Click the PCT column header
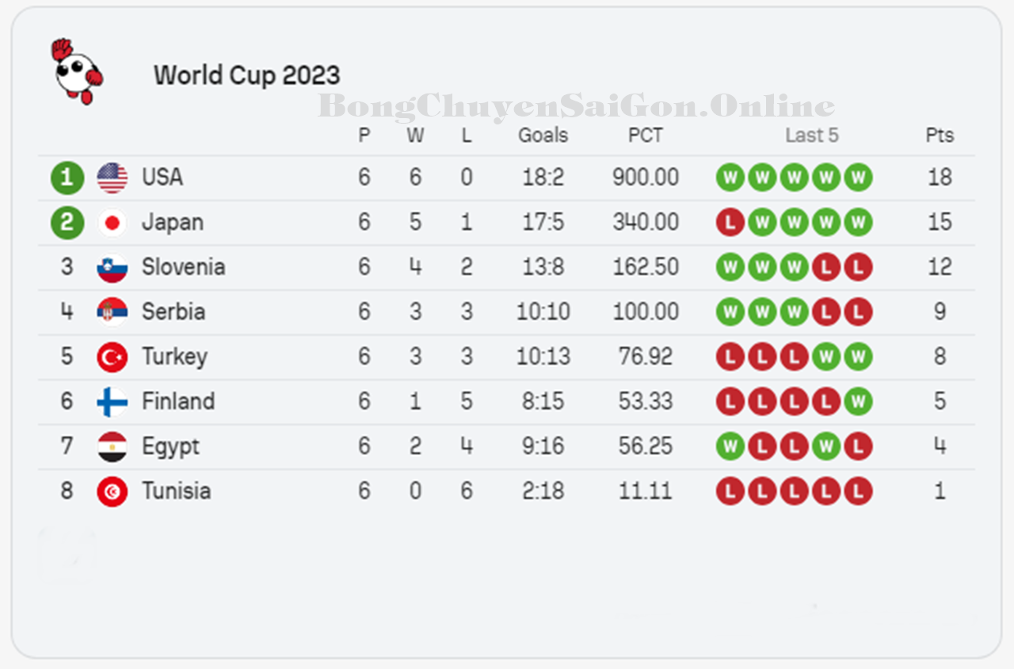The width and height of the screenshot is (1014, 669). pos(645,136)
